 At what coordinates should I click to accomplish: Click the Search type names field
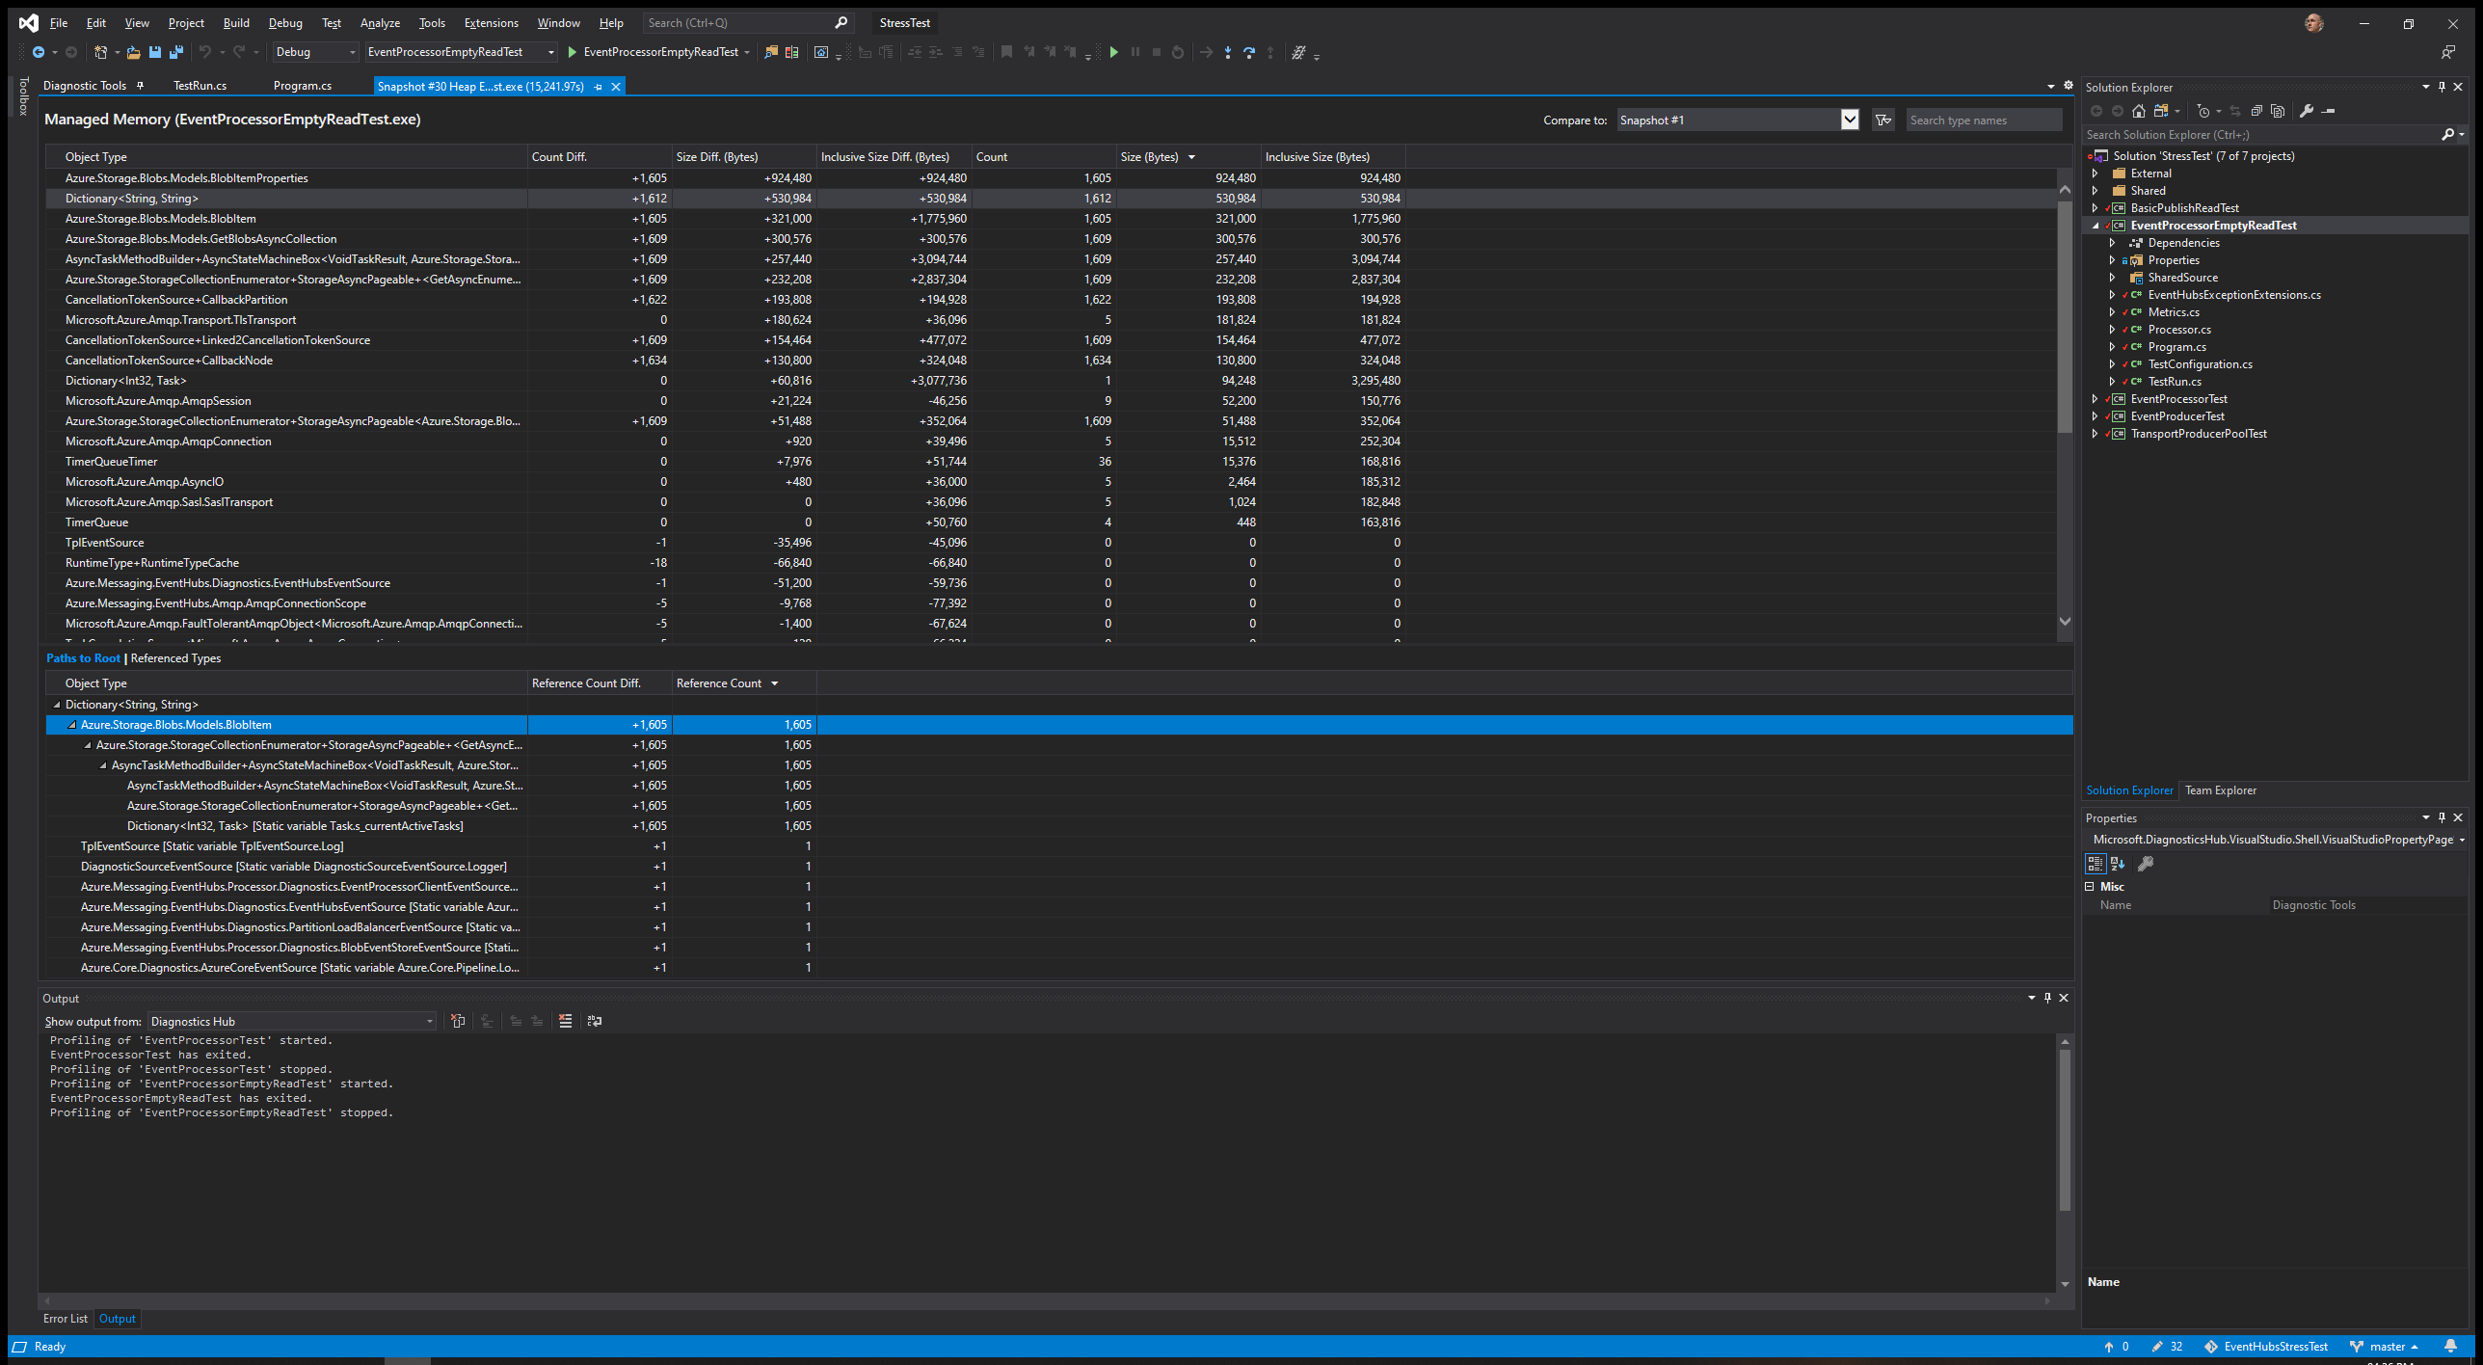coord(1984,120)
